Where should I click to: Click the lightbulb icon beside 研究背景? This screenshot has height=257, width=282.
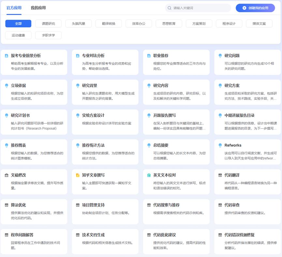[x=78, y=86]
